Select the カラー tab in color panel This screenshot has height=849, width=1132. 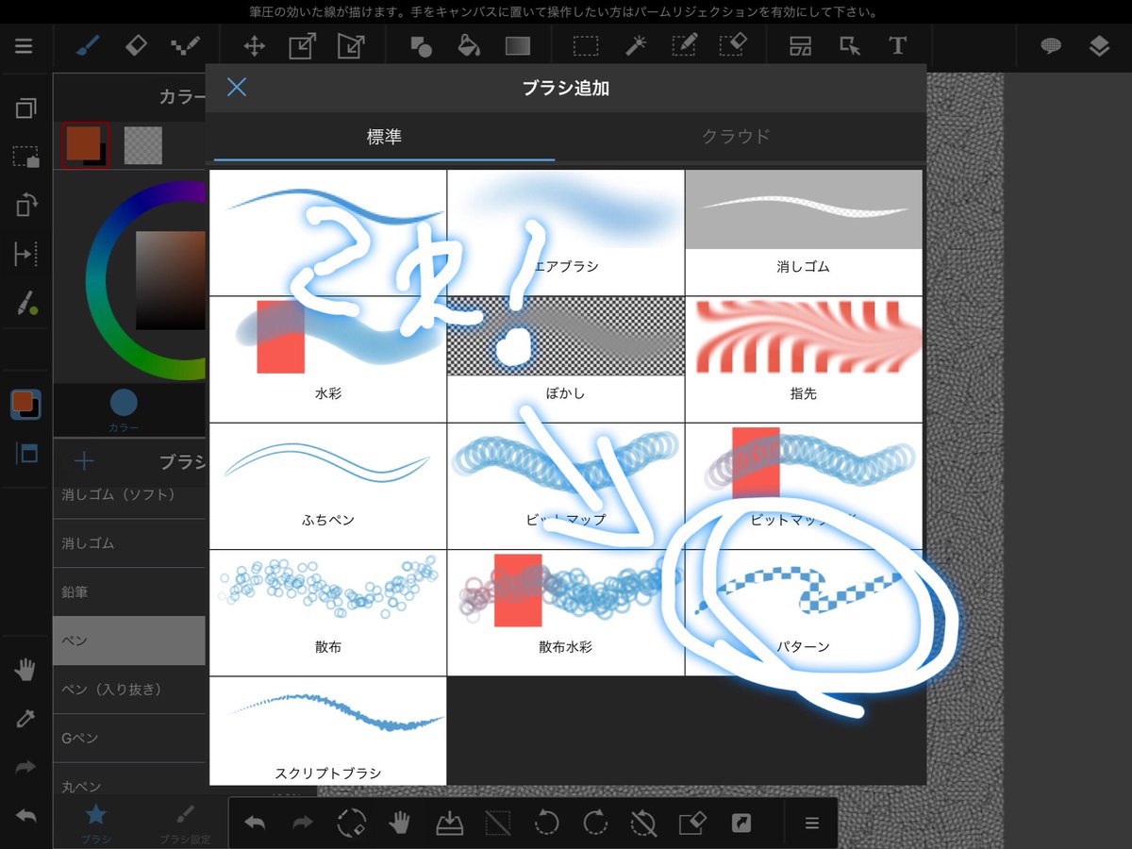[x=124, y=411]
